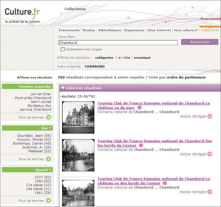Screen dimensions: 221x207
Task: Click green arrow icon under Qui ?
Action: point(48,159)
